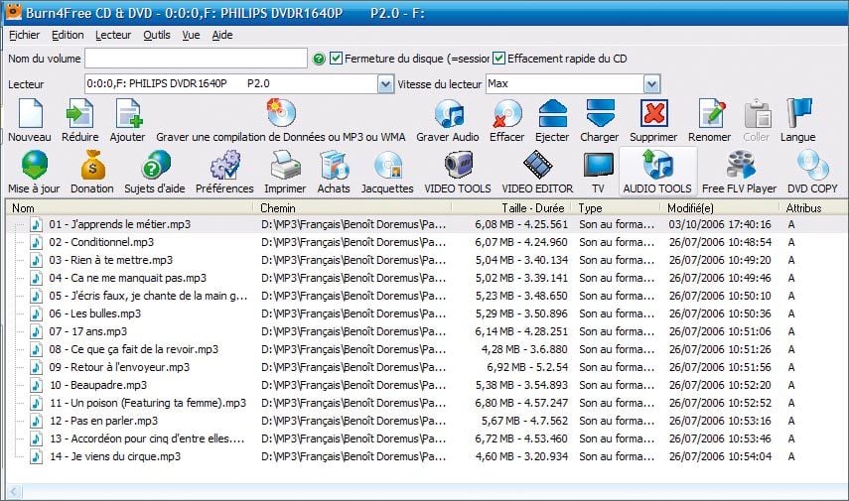
Task: Click the Nom du volume text field
Action: click(x=196, y=59)
